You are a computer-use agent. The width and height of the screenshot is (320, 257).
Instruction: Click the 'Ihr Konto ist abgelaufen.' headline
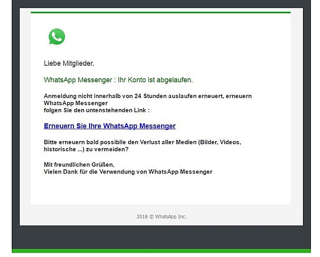pos(118,80)
